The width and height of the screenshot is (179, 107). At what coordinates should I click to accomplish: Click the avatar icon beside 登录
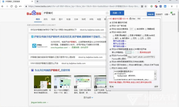click(171, 12)
